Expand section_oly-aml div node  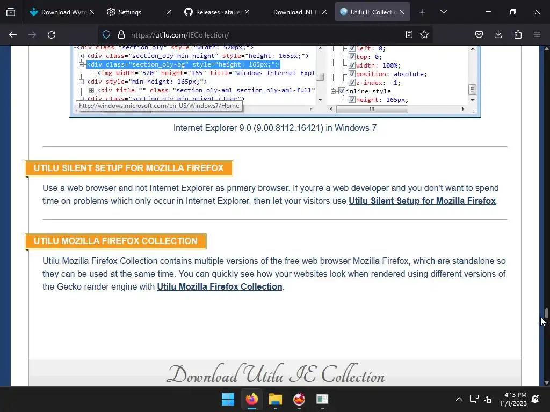click(x=91, y=90)
